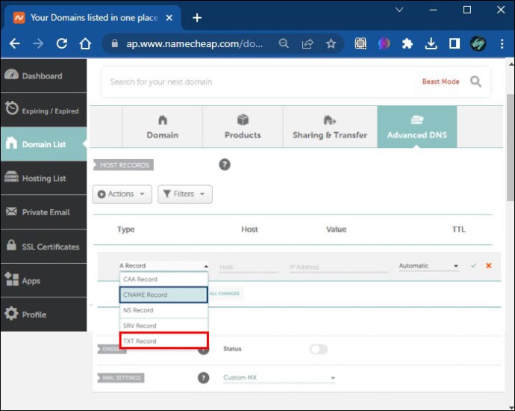Click the Host input field
The height and width of the screenshot is (411, 515).
248,267
